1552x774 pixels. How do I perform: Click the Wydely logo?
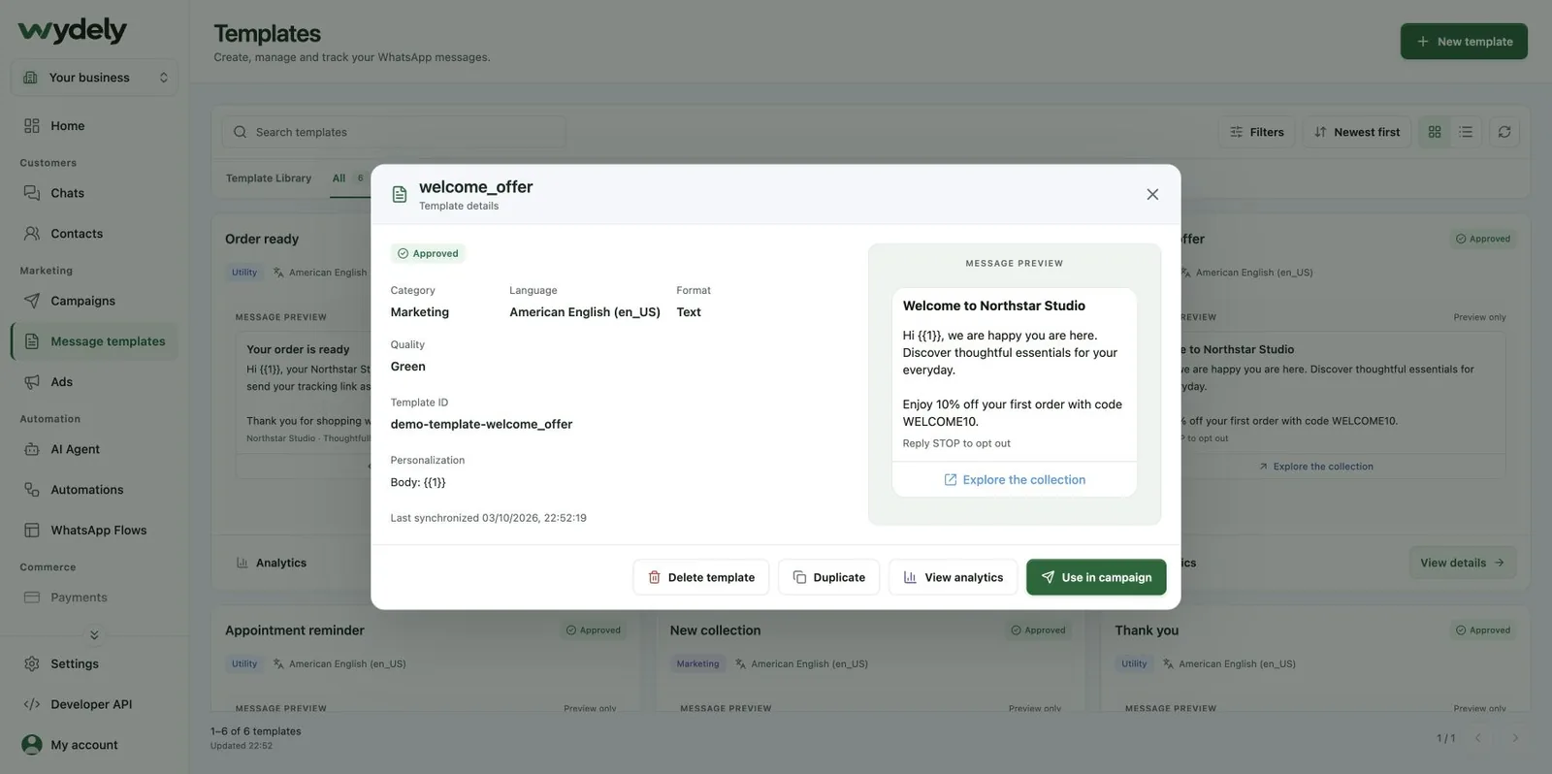point(72,30)
